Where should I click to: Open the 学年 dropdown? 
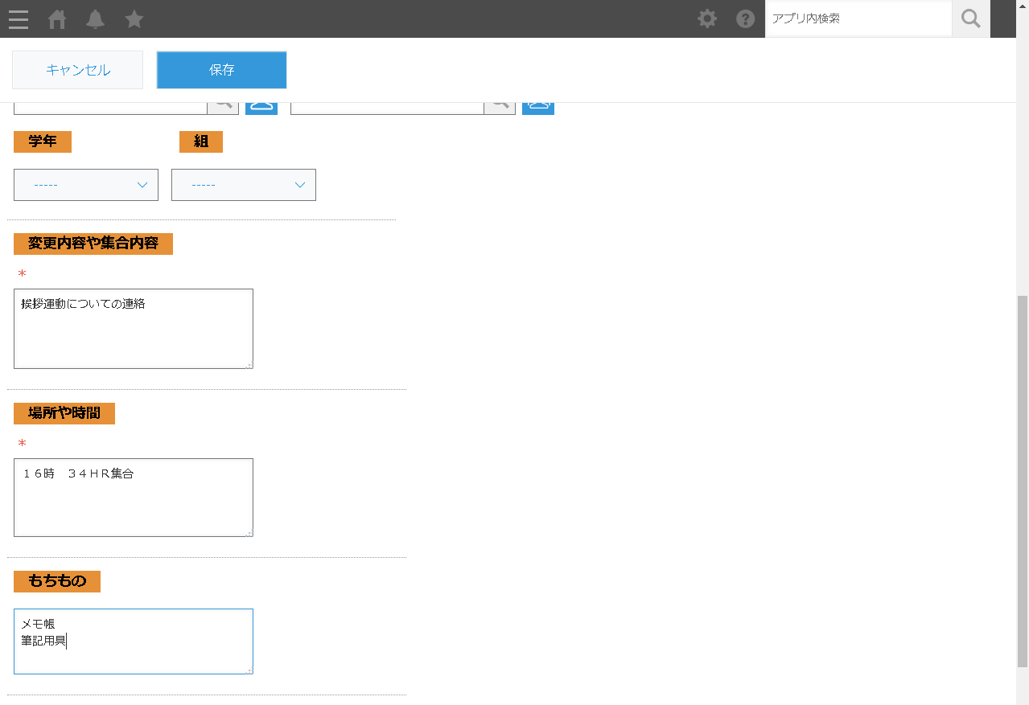86,185
